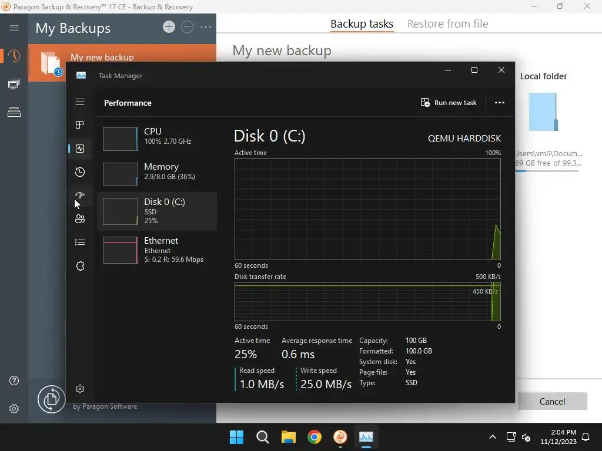Open network tray icon

tap(511, 437)
